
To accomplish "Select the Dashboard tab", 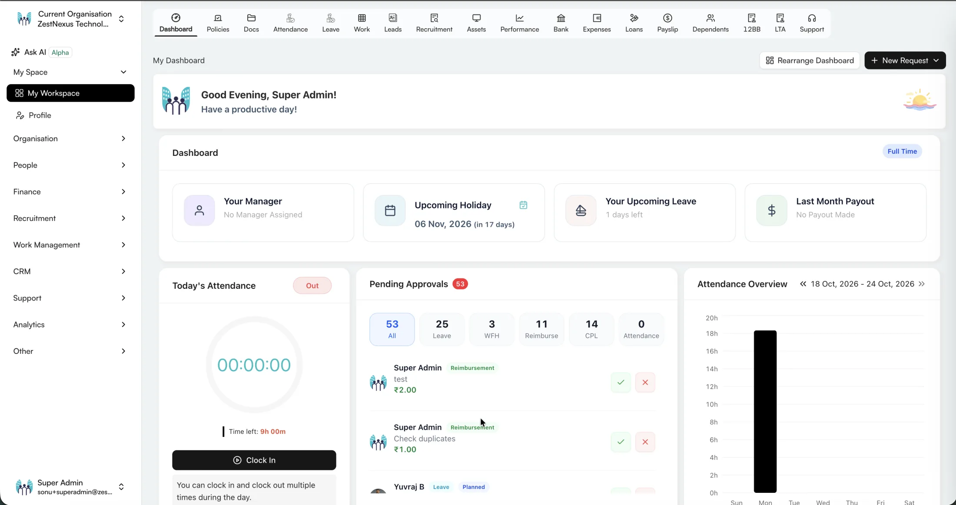I will (x=176, y=23).
